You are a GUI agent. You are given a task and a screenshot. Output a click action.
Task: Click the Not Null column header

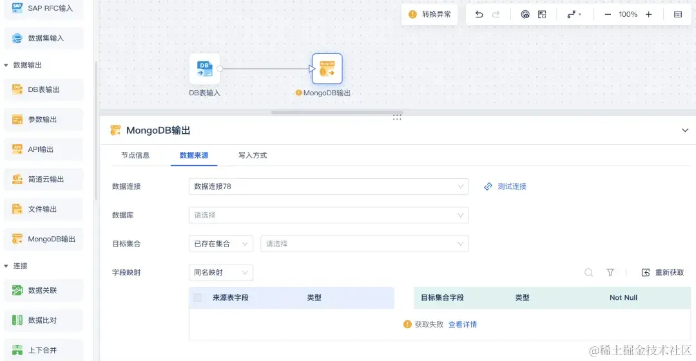point(623,297)
